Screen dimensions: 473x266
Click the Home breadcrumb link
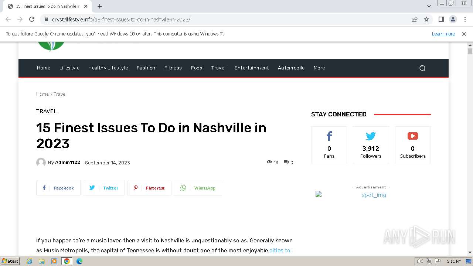tap(42, 94)
